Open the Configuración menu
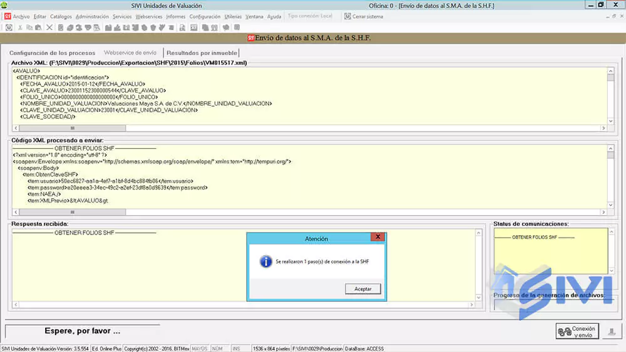626x352 pixels. click(x=205, y=17)
